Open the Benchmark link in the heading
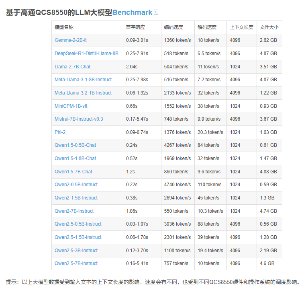 click(x=132, y=12)
